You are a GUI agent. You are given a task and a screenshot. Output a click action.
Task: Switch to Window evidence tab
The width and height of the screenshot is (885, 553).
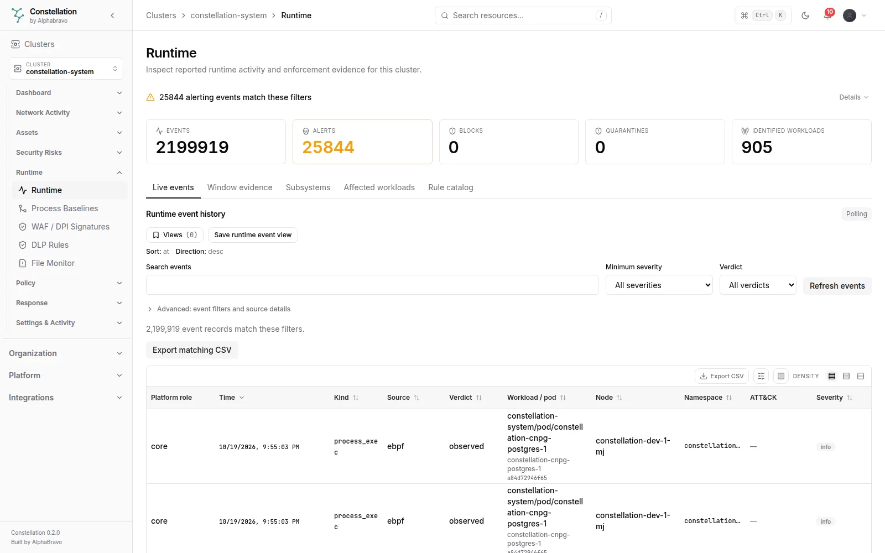click(240, 187)
